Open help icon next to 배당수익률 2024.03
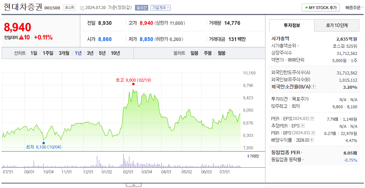 (x=312, y=140)
